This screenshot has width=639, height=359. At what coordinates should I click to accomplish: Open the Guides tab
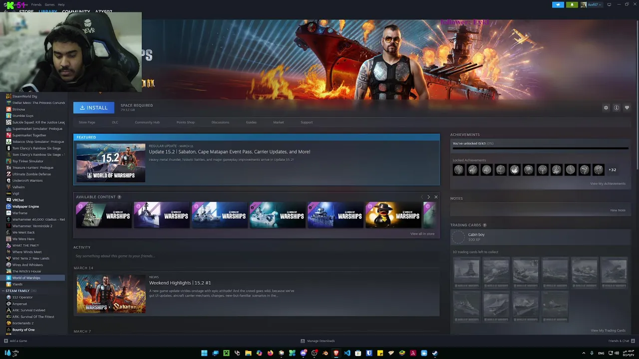251,122
